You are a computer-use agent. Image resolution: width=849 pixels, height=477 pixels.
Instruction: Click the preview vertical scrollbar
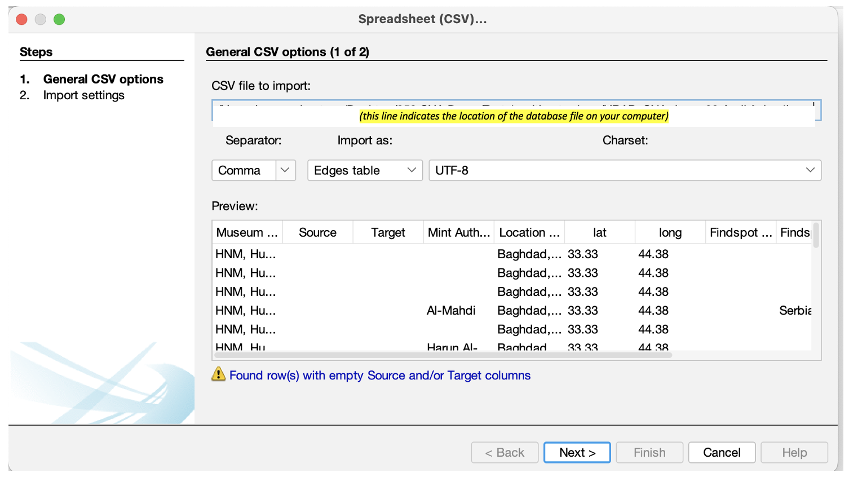(816, 235)
